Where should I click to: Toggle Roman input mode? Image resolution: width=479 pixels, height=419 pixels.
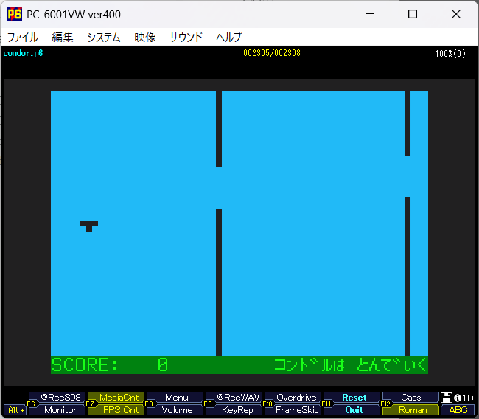coord(411,410)
